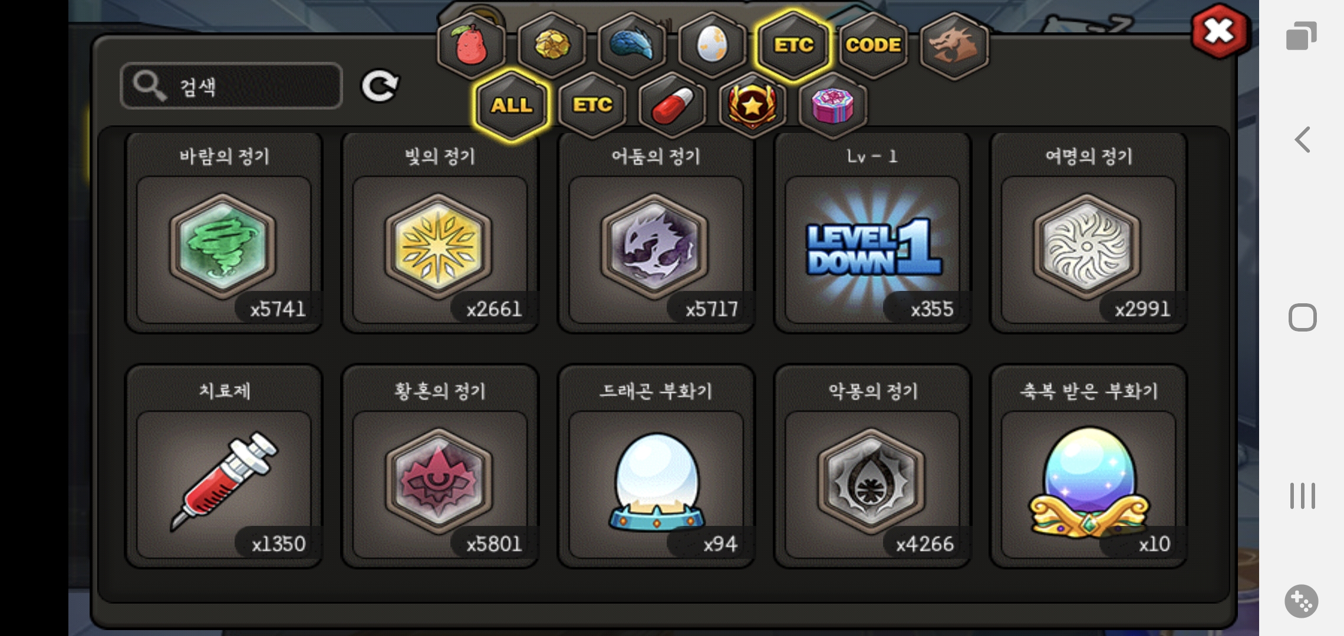Image resolution: width=1344 pixels, height=636 pixels.
Task: Click the 검색 search field
Action: click(x=231, y=86)
